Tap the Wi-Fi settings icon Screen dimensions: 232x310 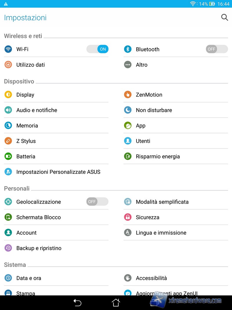click(8, 49)
